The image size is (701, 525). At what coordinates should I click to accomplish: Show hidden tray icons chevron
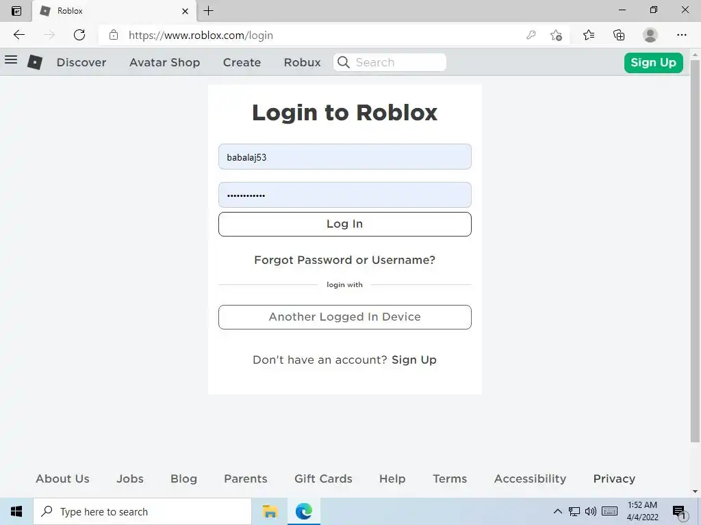point(557,511)
